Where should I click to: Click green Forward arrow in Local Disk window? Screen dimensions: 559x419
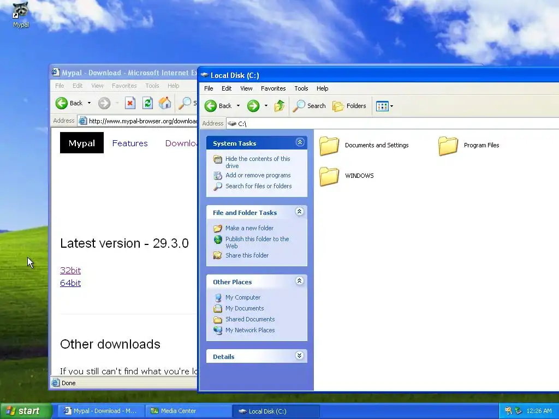253,106
